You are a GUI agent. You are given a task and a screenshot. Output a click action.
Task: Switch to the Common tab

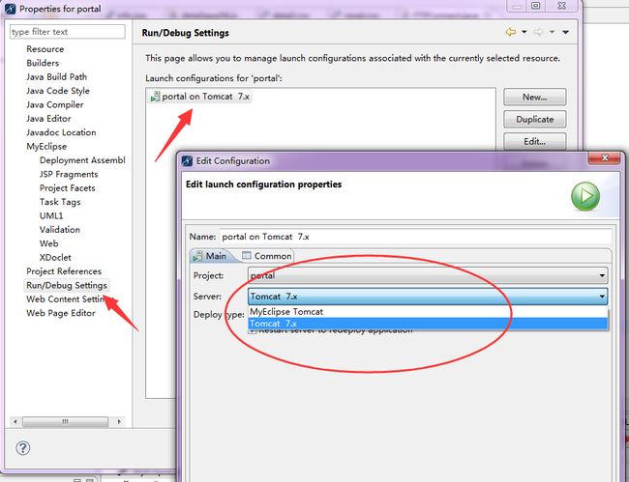click(x=267, y=256)
